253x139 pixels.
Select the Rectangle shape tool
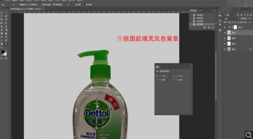[x=6, y=40]
